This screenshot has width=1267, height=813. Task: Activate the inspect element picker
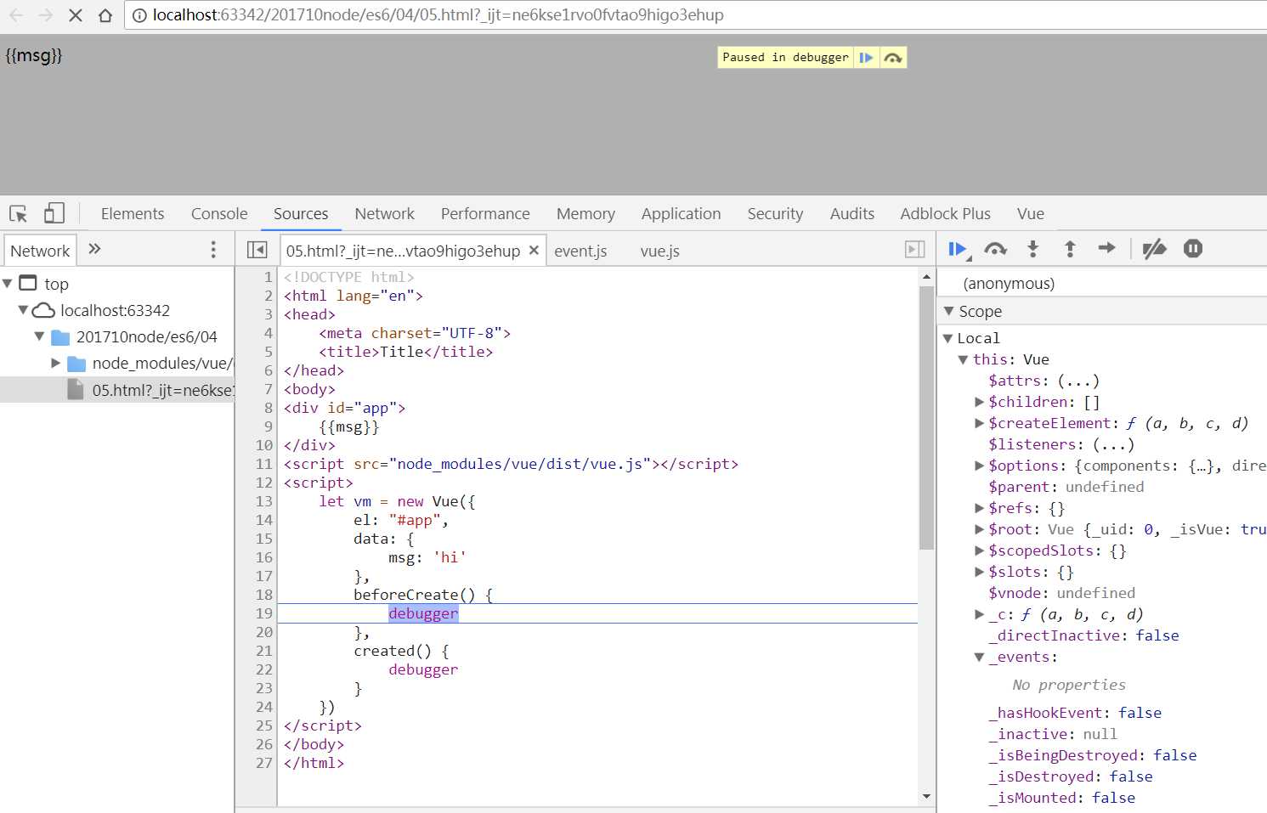(19, 214)
